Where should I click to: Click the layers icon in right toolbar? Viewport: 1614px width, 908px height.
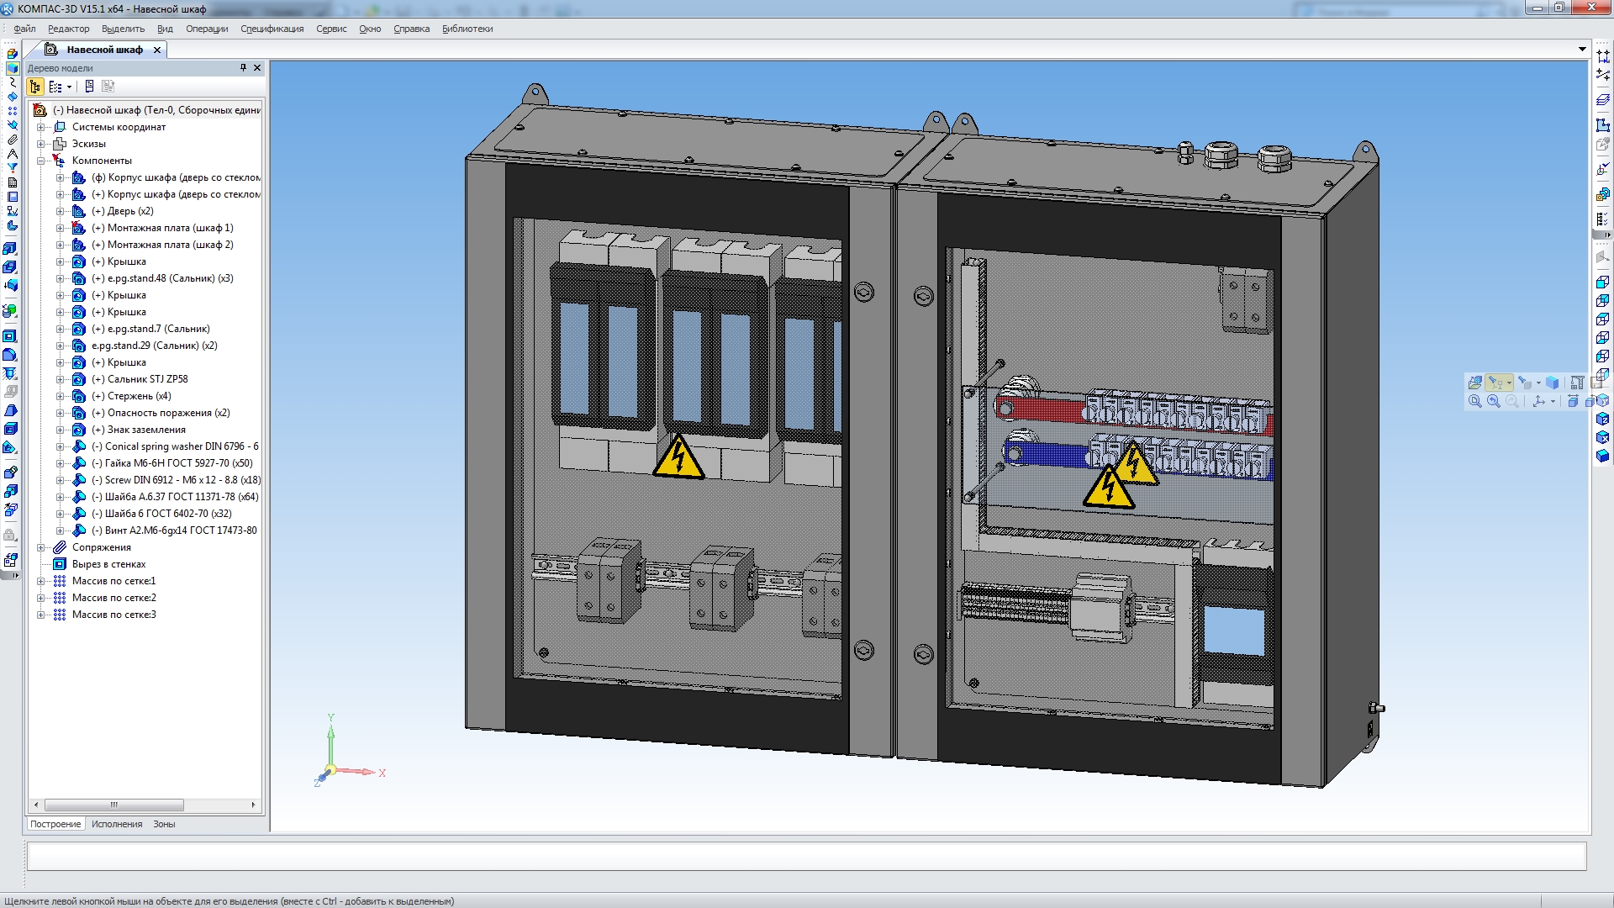coord(1602,99)
